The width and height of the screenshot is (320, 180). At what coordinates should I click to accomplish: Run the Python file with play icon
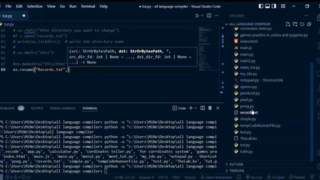197,15
